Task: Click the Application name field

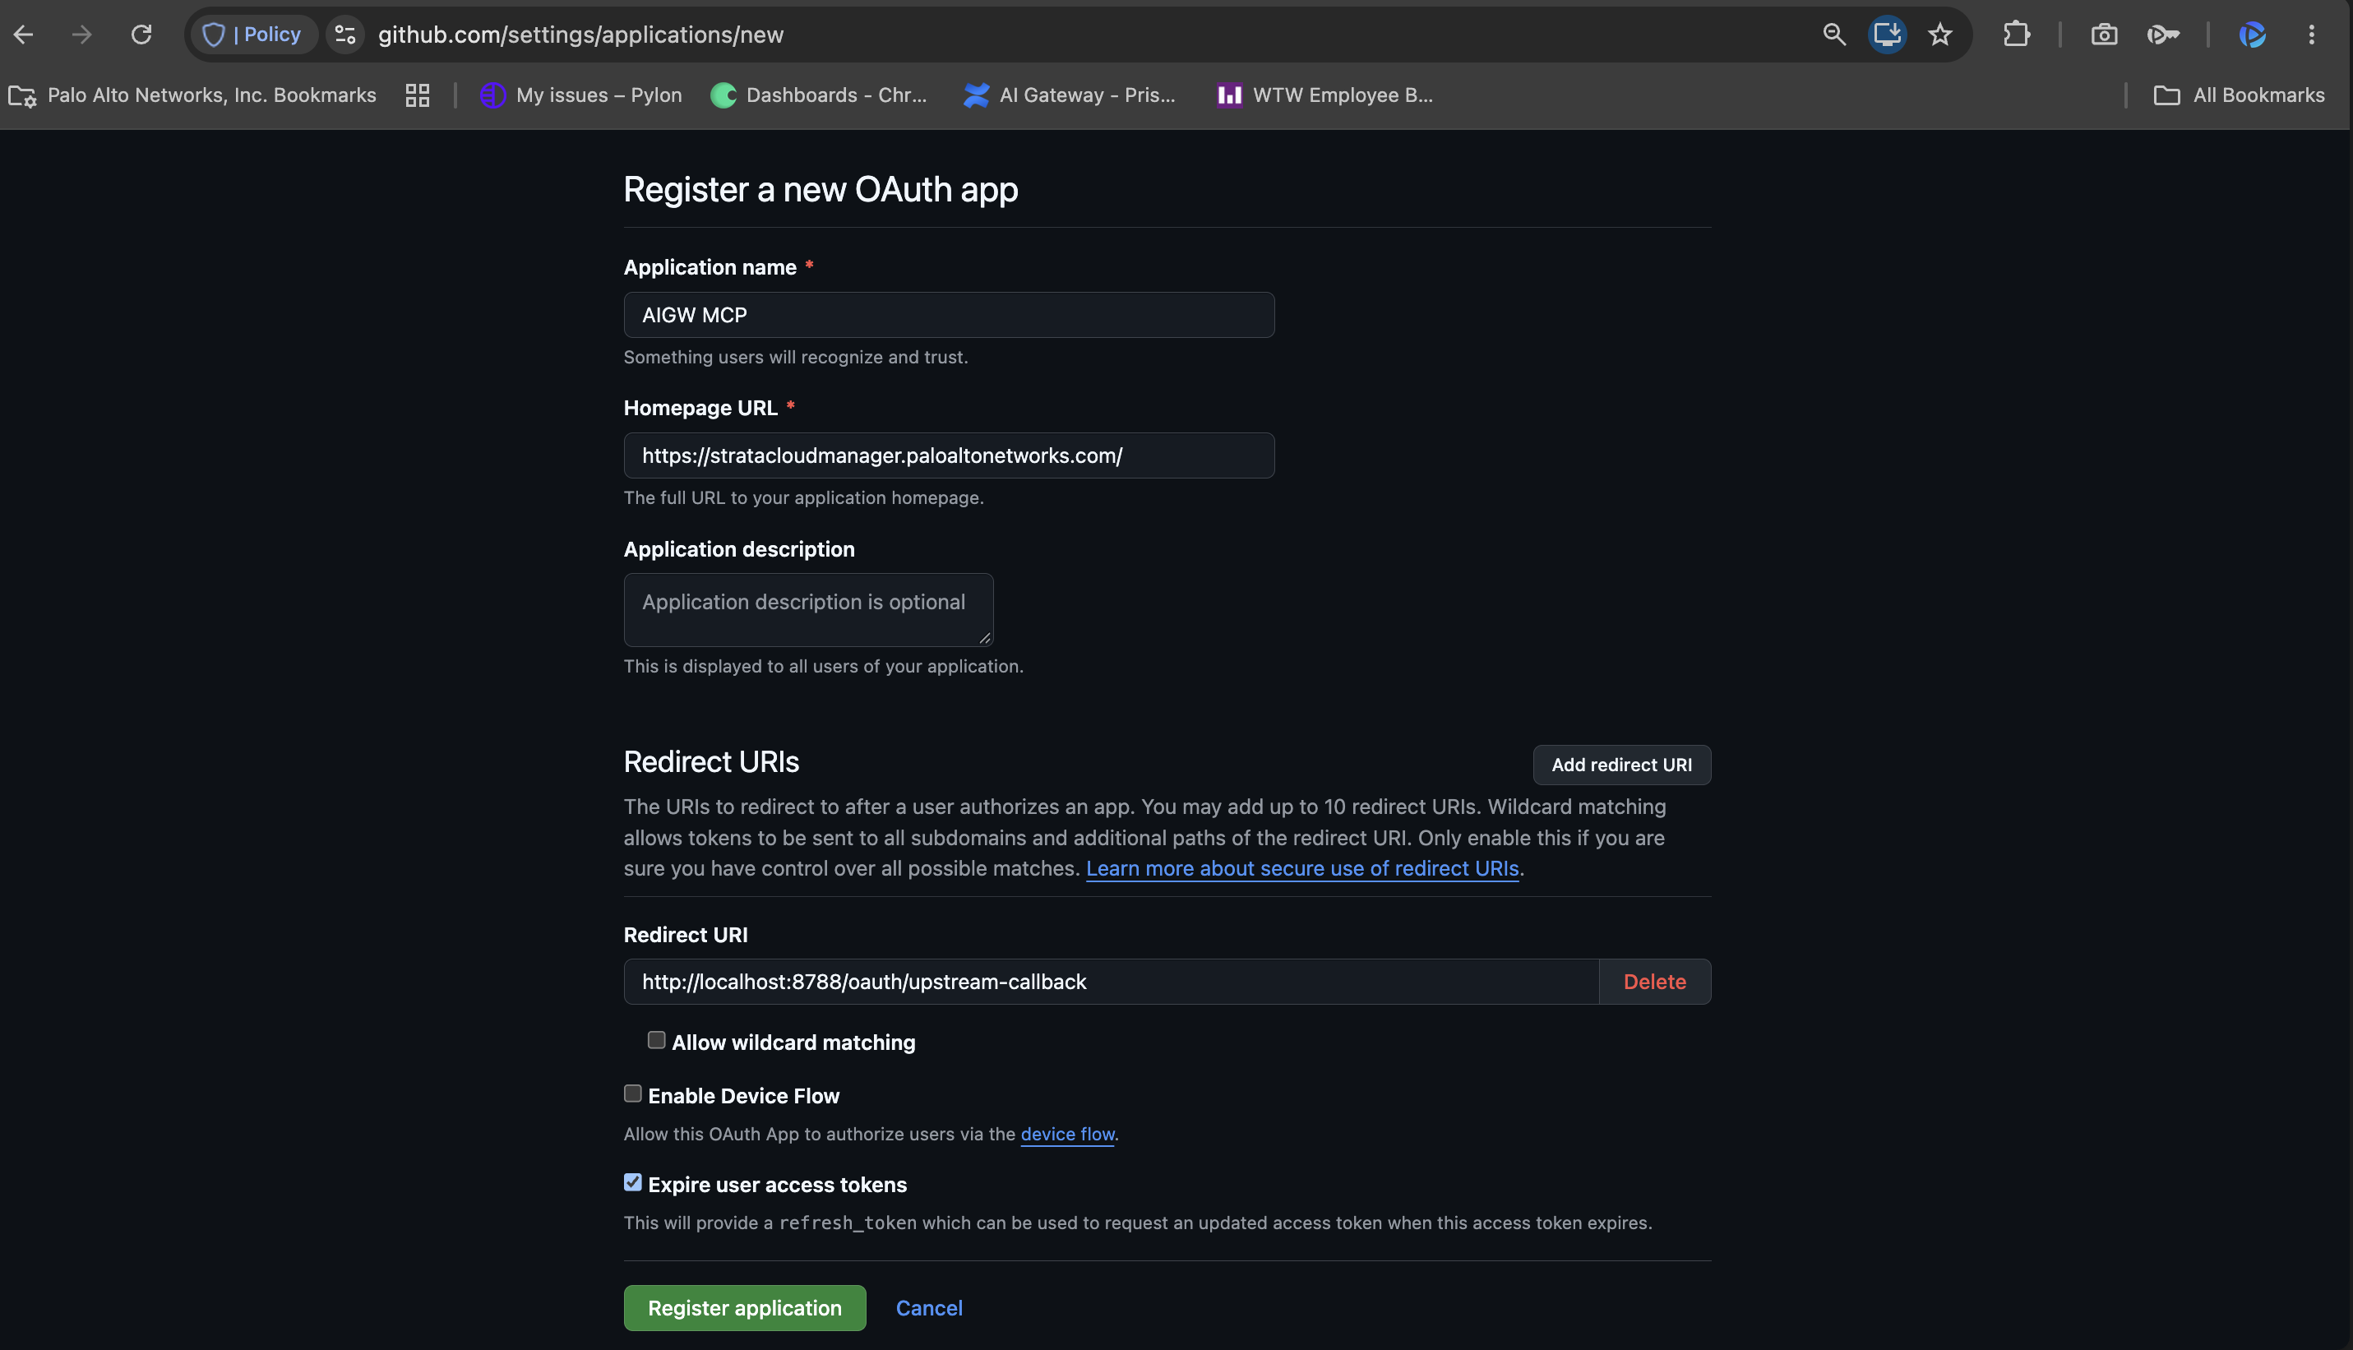Action: tap(949, 314)
